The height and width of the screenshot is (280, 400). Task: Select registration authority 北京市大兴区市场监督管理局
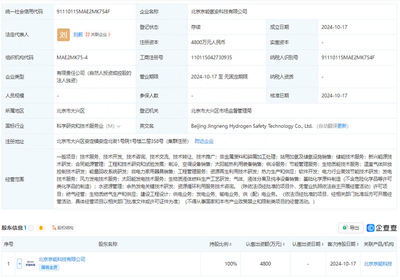(221, 111)
